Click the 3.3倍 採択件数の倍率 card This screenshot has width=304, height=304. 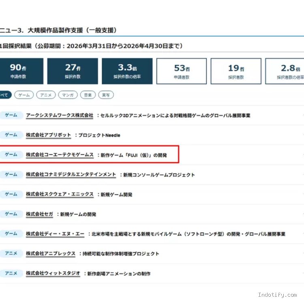coord(127,71)
